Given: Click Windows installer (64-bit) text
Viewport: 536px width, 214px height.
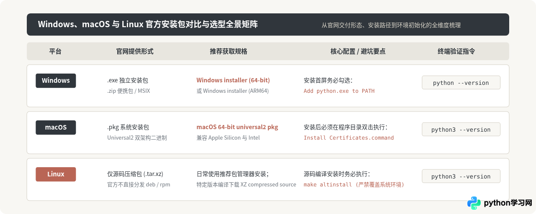Looking at the screenshot, I should (233, 80).
